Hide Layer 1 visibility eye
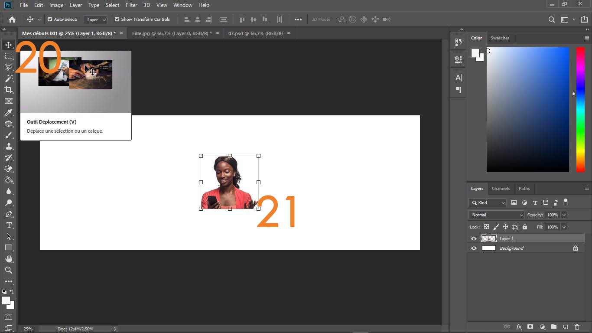 474,239
